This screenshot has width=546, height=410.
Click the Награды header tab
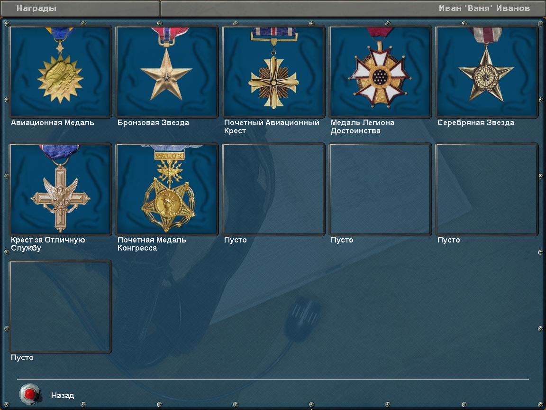[x=80, y=8]
